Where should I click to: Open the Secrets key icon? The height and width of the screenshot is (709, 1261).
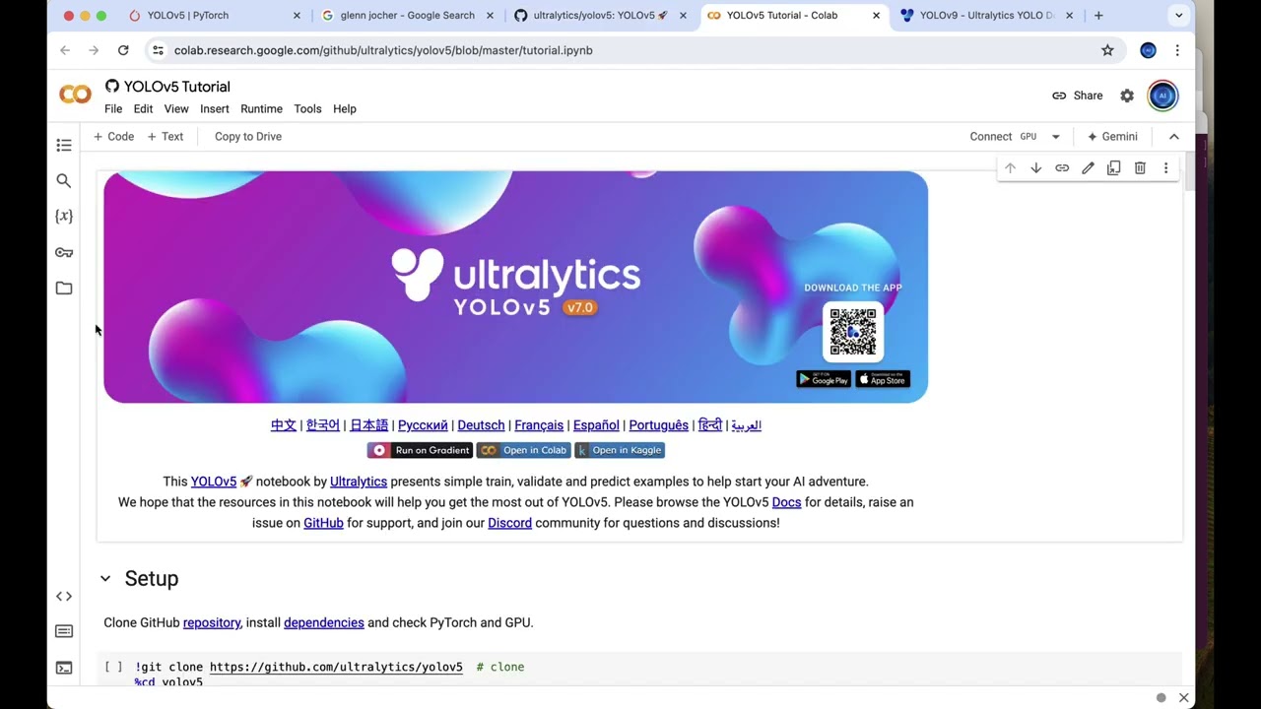pyautogui.click(x=64, y=252)
